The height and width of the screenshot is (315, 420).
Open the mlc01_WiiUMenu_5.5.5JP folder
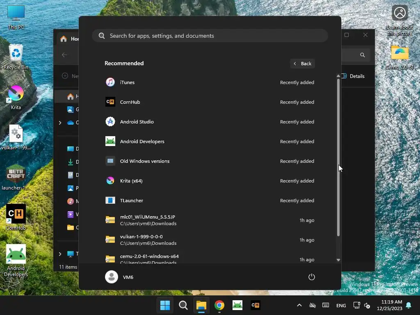[210, 220]
